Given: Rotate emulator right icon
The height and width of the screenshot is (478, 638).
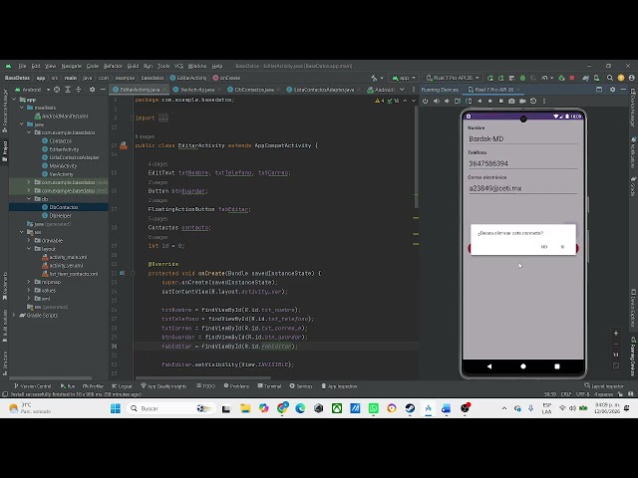Looking at the screenshot, I should tap(469, 101).
